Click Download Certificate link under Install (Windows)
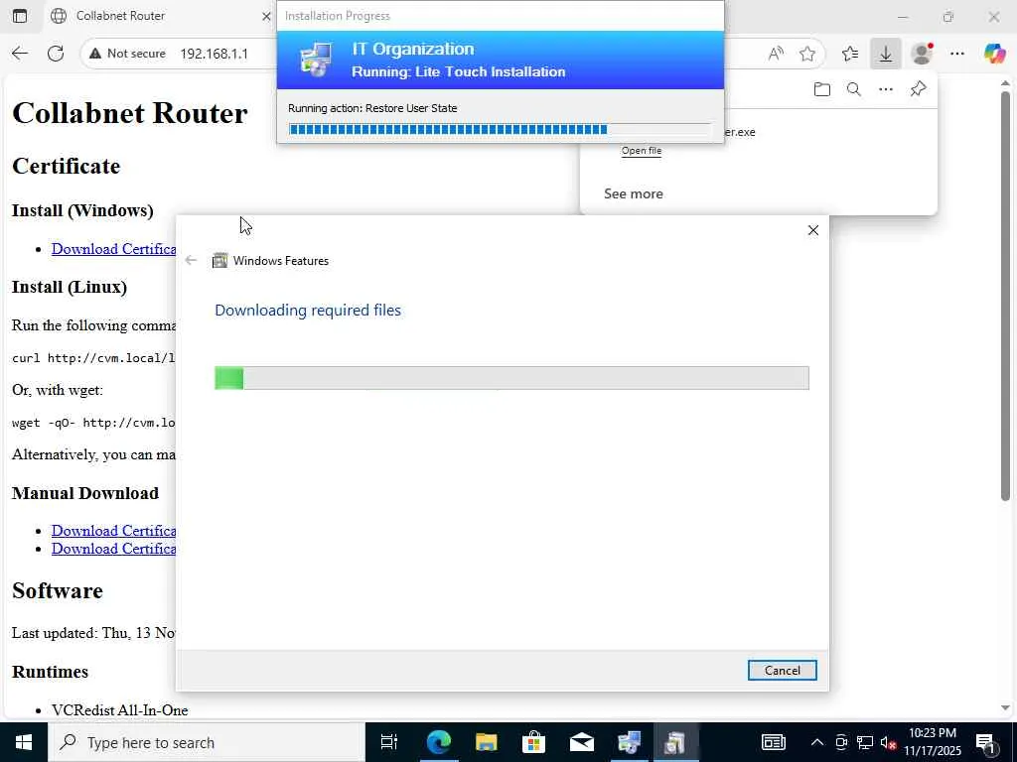Image resolution: width=1017 pixels, height=762 pixels. (x=114, y=249)
